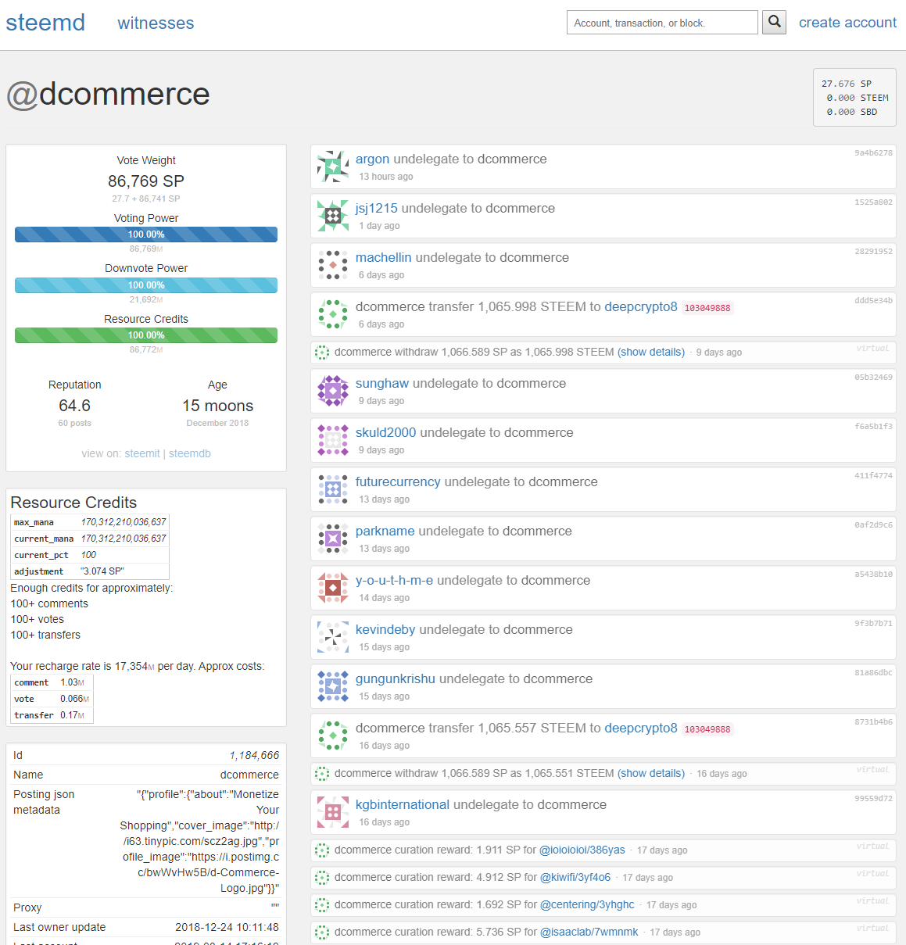Click the 64.6 reputation value
This screenshot has height=945, width=906.
pyautogui.click(x=74, y=406)
